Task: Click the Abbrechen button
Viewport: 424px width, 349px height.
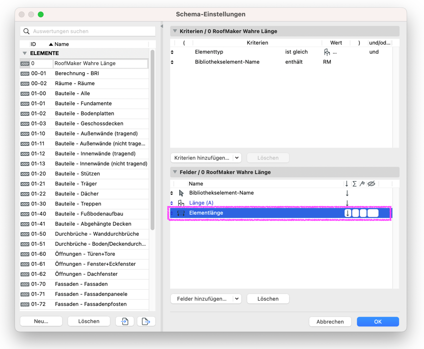Action: pyautogui.click(x=330, y=322)
